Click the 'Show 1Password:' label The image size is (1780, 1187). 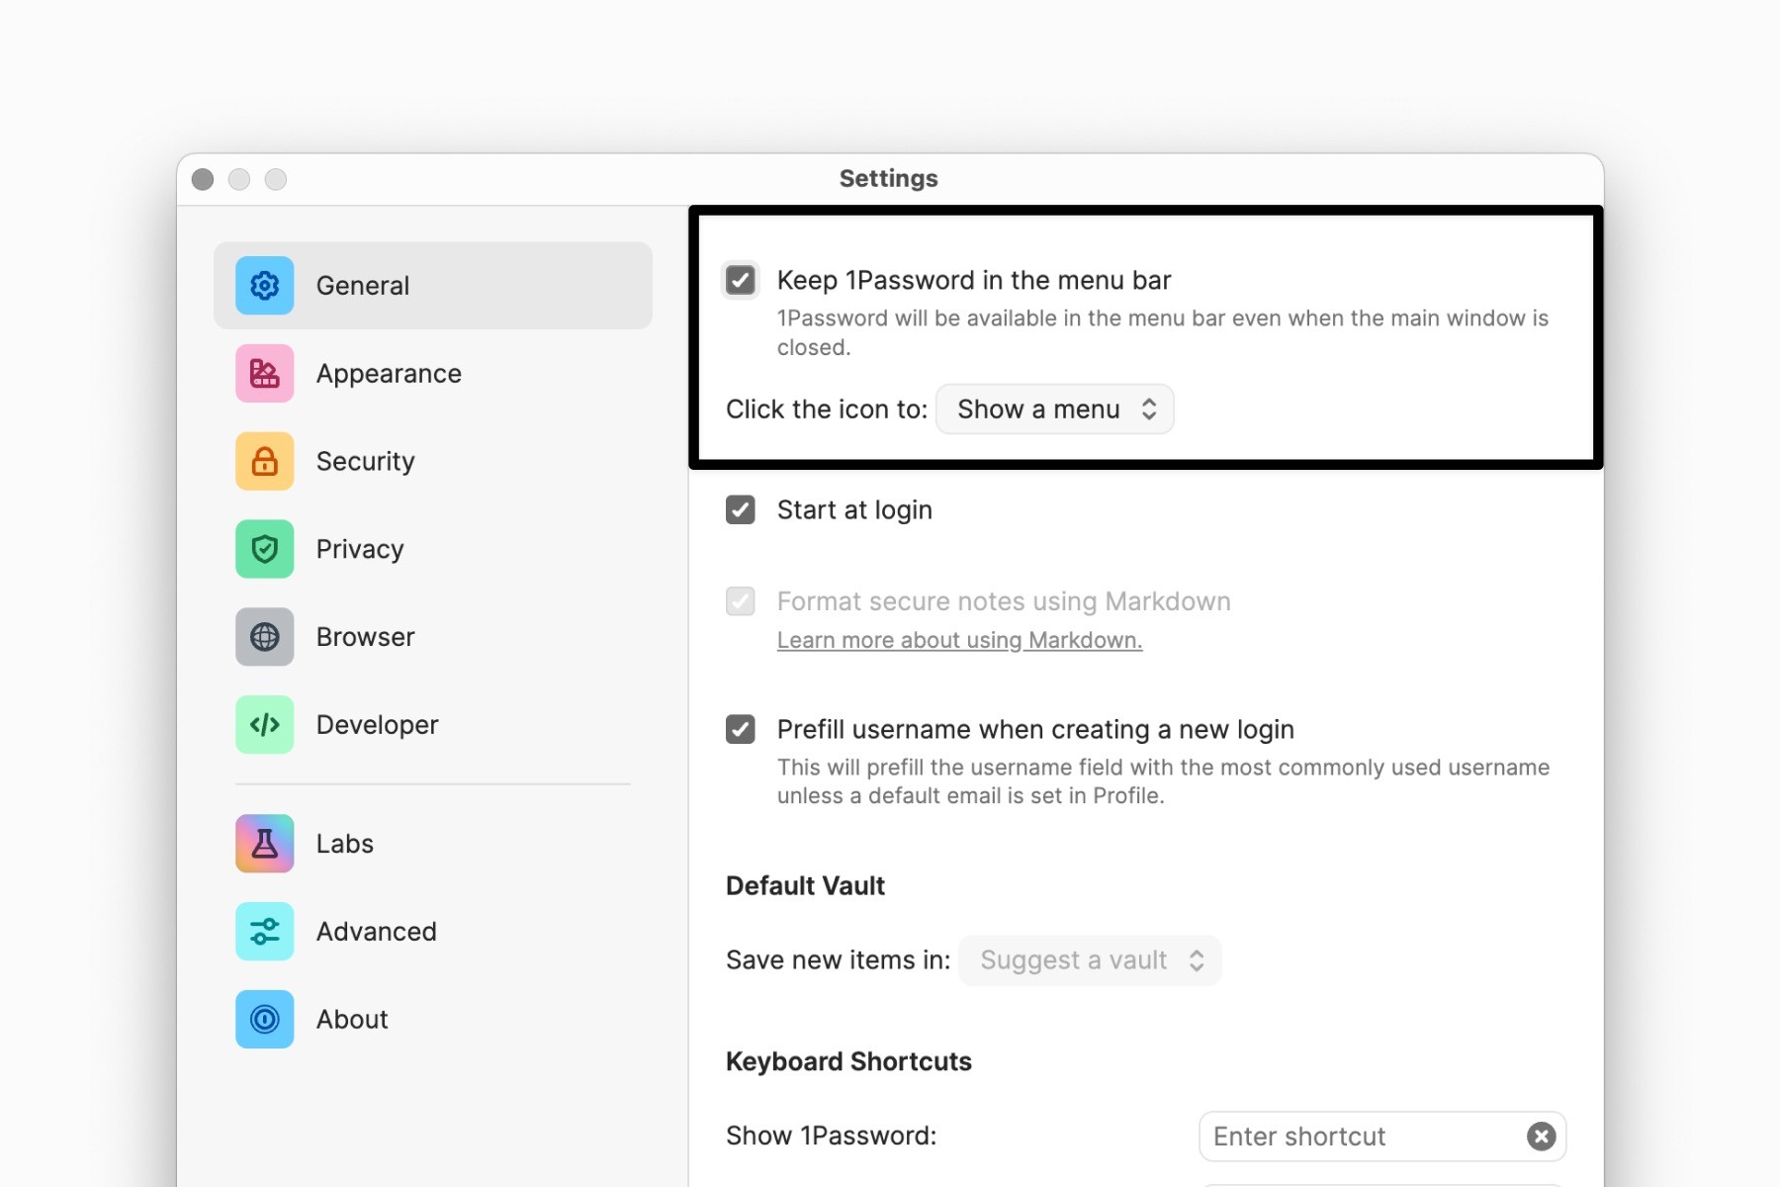[831, 1137]
